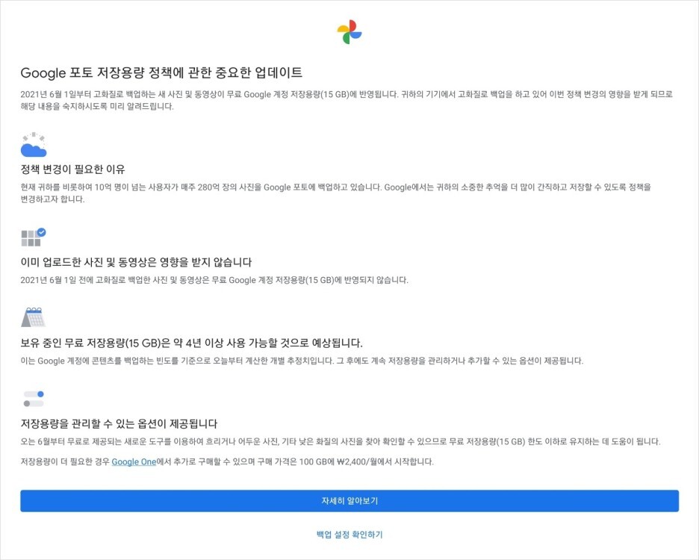Screen dimensions: 699x560
Task: Click the photo grid checkmark icon
Action: [x=34, y=237]
